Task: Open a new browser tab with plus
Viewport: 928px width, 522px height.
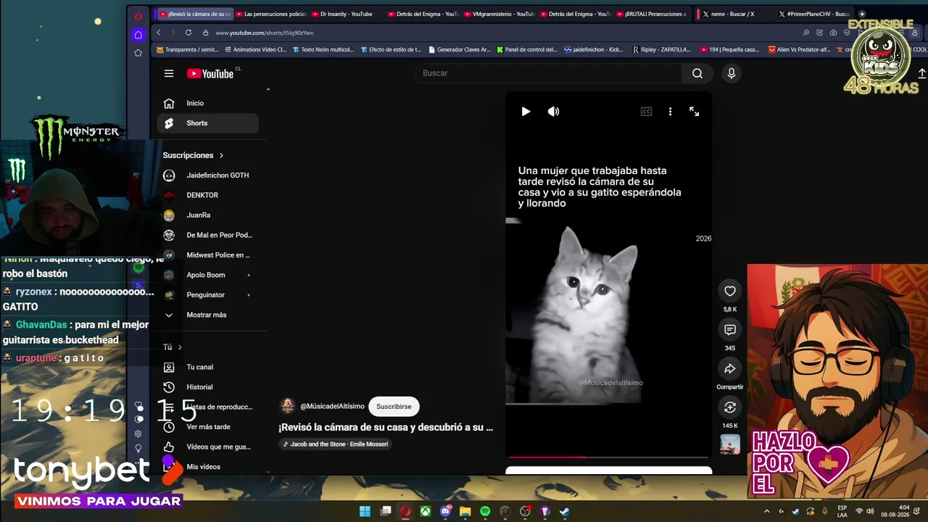Action: click(862, 14)
